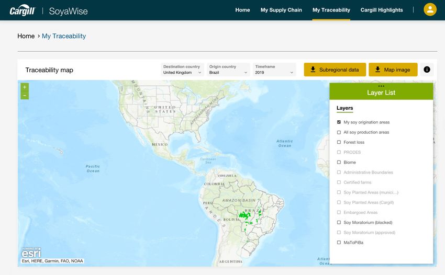This screenshot has height=275, width=445.
Task: Download Subregional data
Action: pos(335,70)
